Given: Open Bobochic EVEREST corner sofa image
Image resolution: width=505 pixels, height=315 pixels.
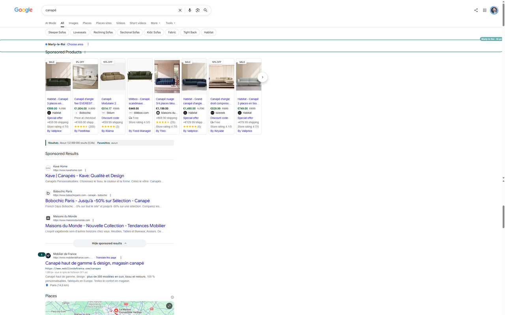Looking at the screenshot, I should click(x=85, y=77).
